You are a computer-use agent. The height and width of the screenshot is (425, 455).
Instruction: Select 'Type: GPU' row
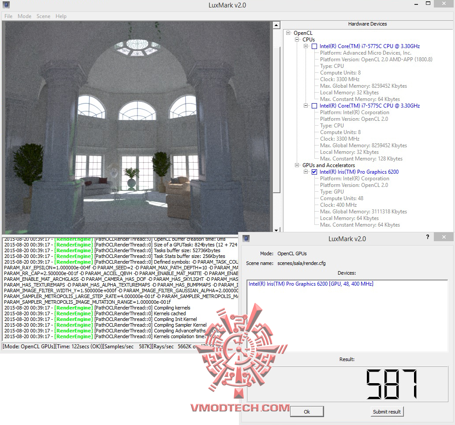point(332,192)
